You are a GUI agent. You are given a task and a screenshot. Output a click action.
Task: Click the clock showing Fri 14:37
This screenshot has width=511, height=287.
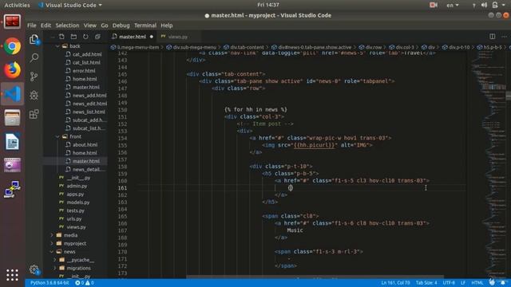click(x=268, y=5)
